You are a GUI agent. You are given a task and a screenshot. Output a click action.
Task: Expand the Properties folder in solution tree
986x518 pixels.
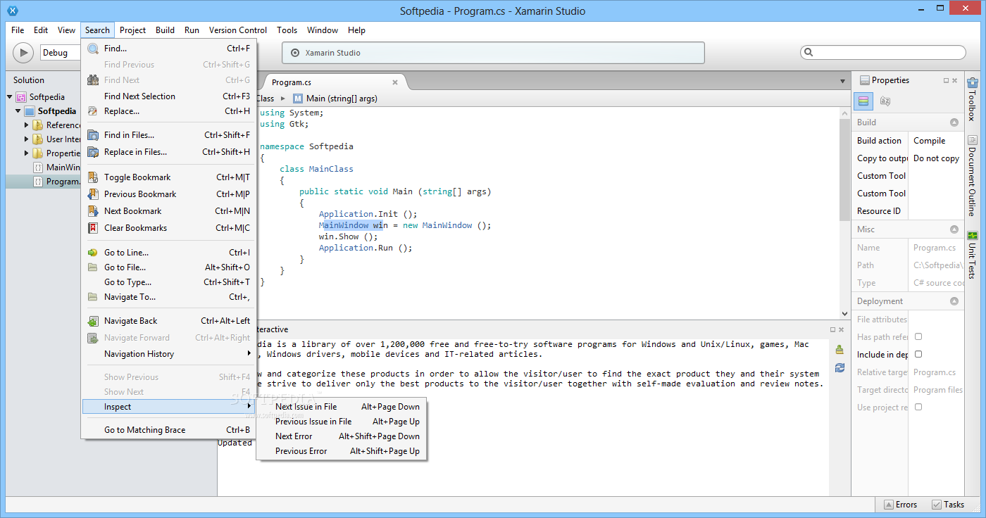[x=27, y=153]
